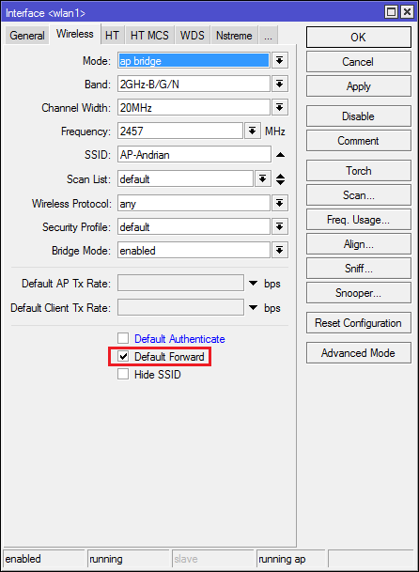This screenshot has height=572, width=419.
Task: Click the Band field showing 2GHz-B/G/N
Action: 194,85
